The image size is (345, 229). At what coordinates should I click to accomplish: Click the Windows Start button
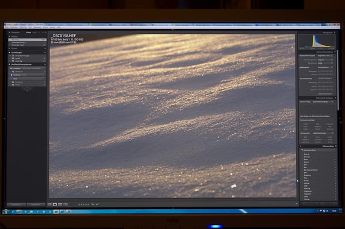coord(6,212)
